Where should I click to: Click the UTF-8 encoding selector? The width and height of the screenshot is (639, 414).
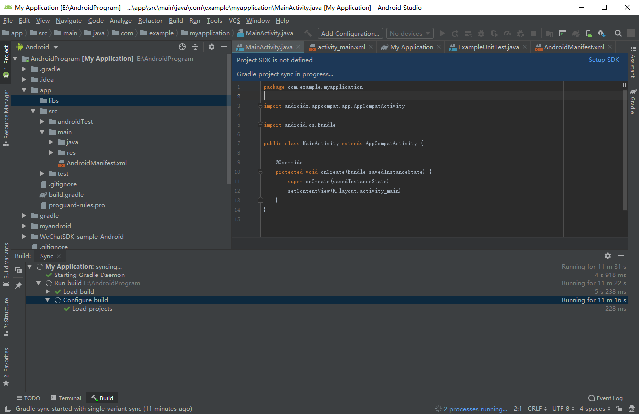tap(563, 409)
